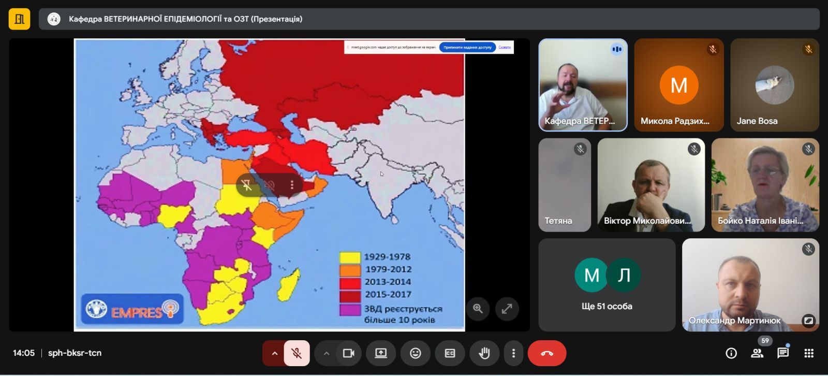Select the Олександр Мартинюк video tile
Viewport: 828px width, 376px height.
point(750,285)
